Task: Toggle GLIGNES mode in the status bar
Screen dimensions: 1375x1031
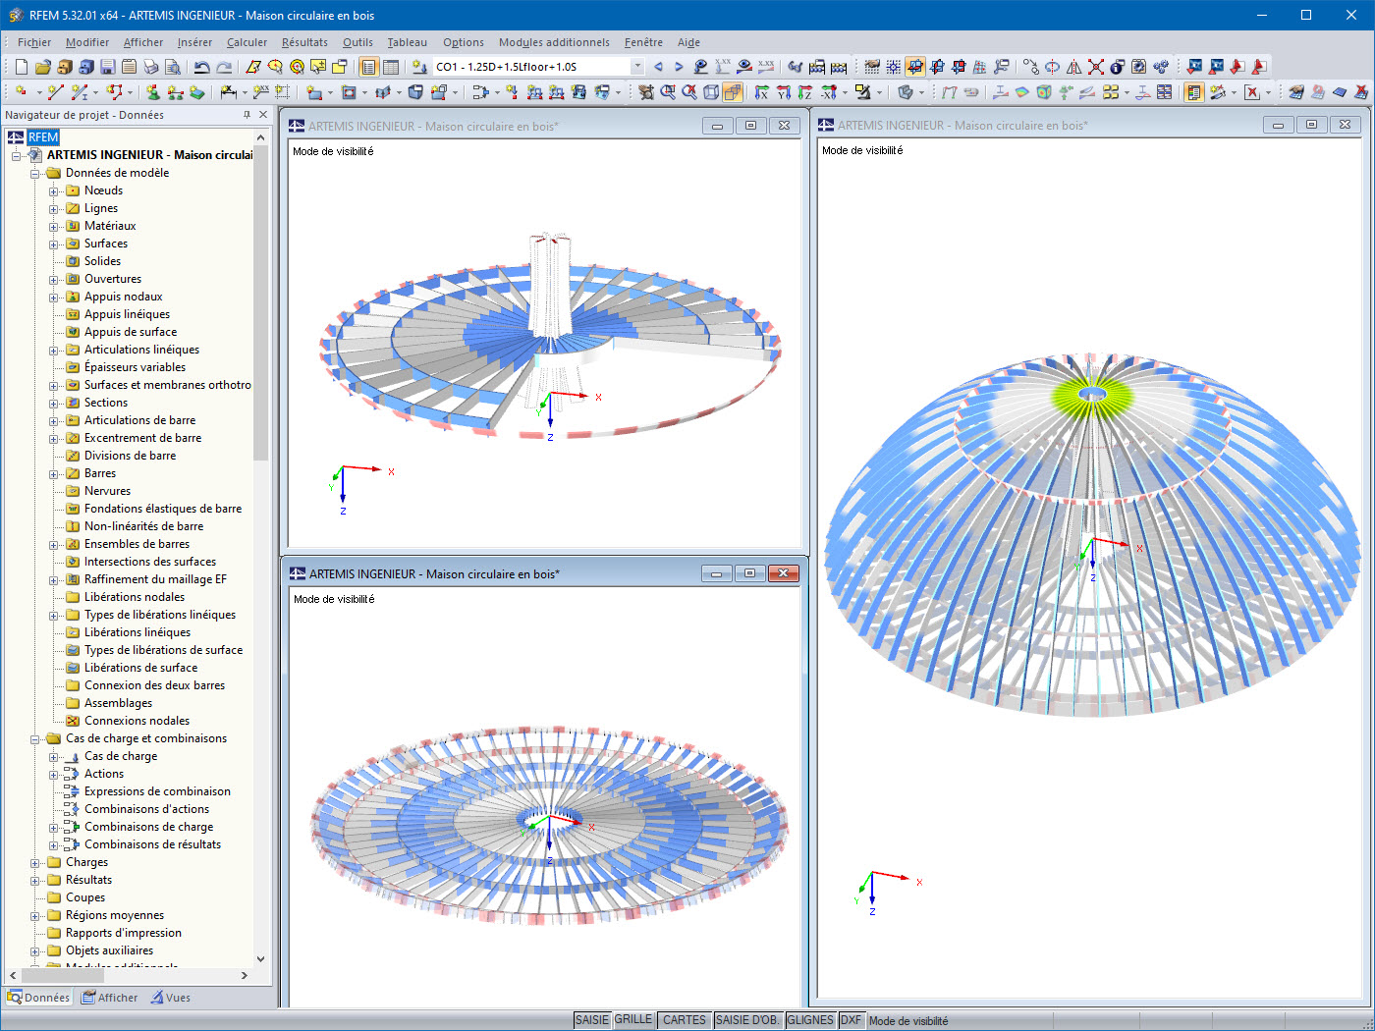Action: [810, 1020]
